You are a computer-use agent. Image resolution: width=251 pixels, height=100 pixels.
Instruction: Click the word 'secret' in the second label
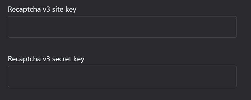click(x=62, y=59)
